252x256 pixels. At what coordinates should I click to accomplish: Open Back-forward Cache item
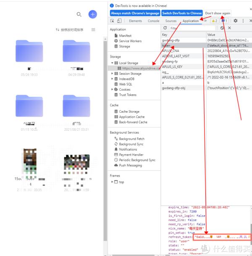coord(133,122)
